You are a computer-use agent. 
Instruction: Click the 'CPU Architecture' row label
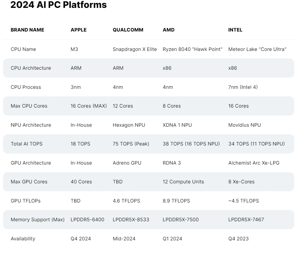click(31, 68)
